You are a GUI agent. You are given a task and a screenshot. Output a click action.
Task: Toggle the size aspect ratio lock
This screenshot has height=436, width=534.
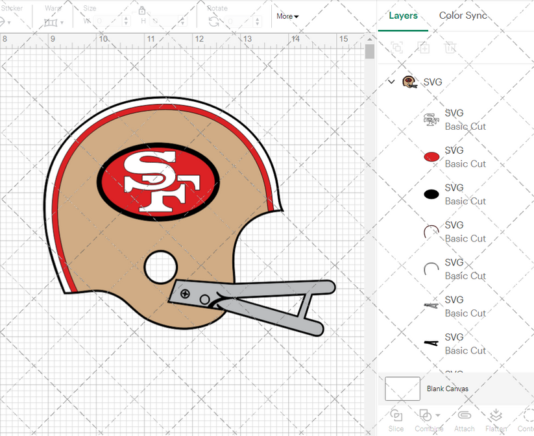coord(141,12)
